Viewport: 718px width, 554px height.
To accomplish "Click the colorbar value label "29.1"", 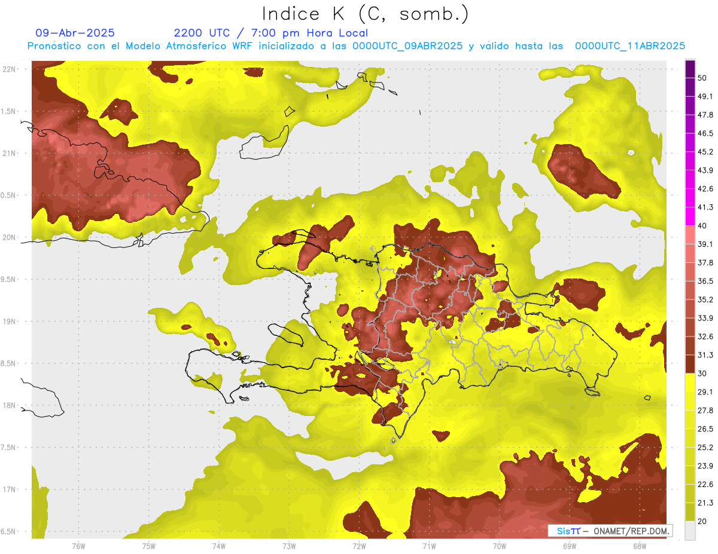I will tap(705, 392).
